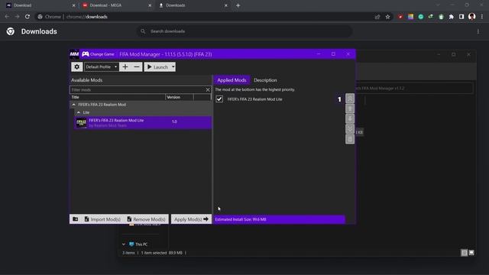Toggle Chrome side panel icon

[x=461, y=17]
